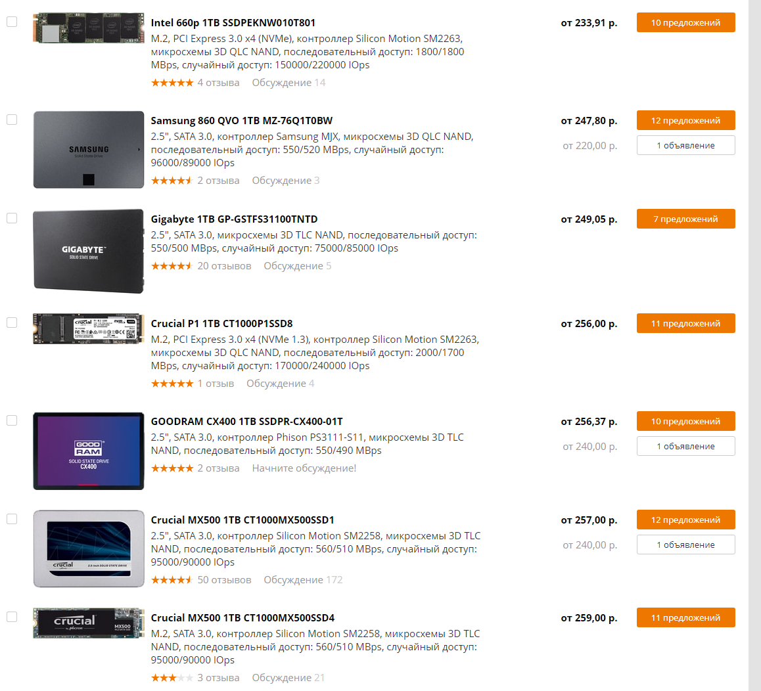Click the vertical scrollbar track at the window's right edge
Image resolution: width=761 pixels, height=691 pixels.
754,345
